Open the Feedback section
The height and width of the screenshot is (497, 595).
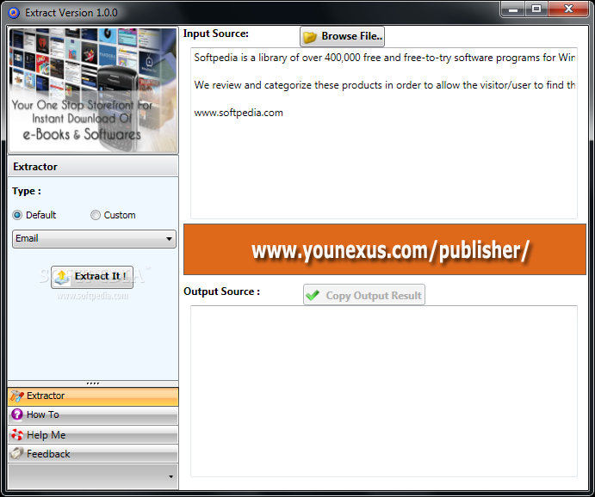pyautogui.click(x=93, y=453)
